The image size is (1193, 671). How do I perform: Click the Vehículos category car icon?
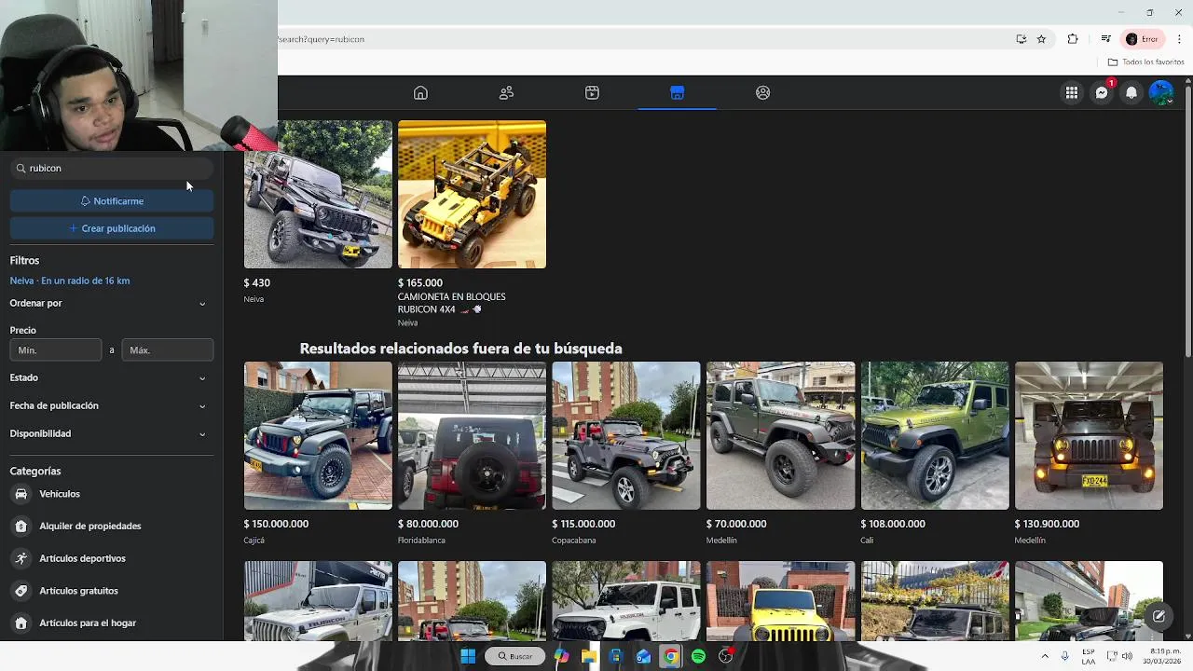pos(21,494)
